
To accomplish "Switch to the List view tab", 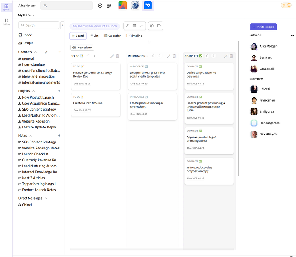I will pyautogui.click(x=94, y=36).
